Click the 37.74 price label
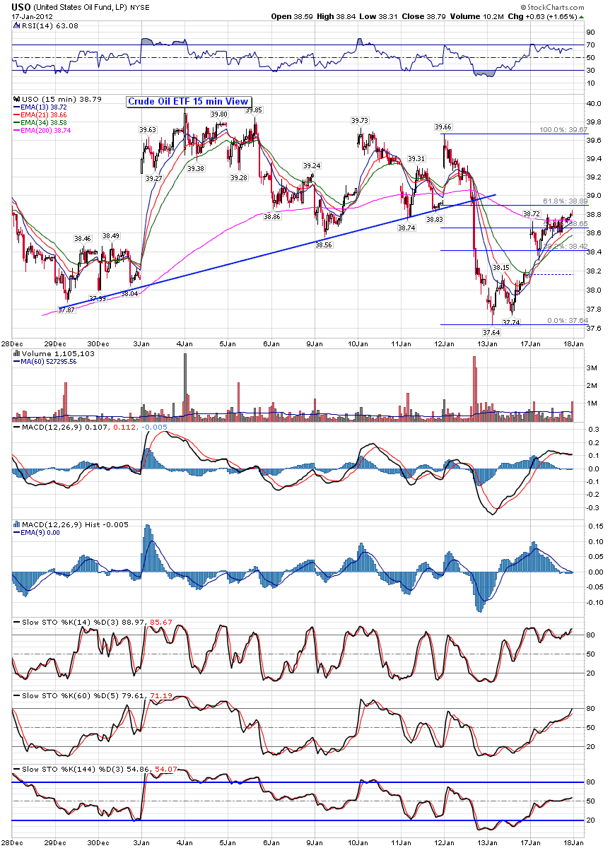The width and height of the screenshot is (615, 848). (510, 322)
